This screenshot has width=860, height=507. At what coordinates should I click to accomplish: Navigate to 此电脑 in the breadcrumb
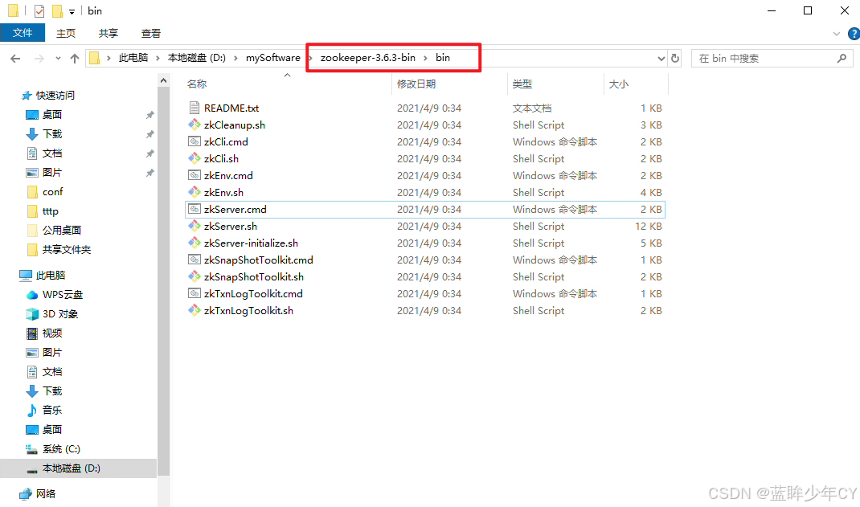[x=133, y=58]
